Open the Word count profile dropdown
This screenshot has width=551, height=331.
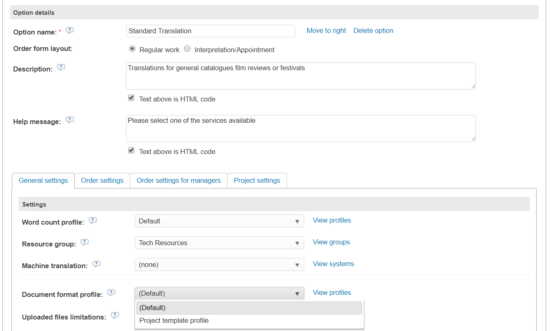tap(219, 221)
